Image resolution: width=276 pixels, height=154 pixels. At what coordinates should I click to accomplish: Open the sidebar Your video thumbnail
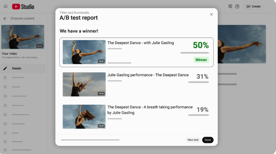coord(22,37)
